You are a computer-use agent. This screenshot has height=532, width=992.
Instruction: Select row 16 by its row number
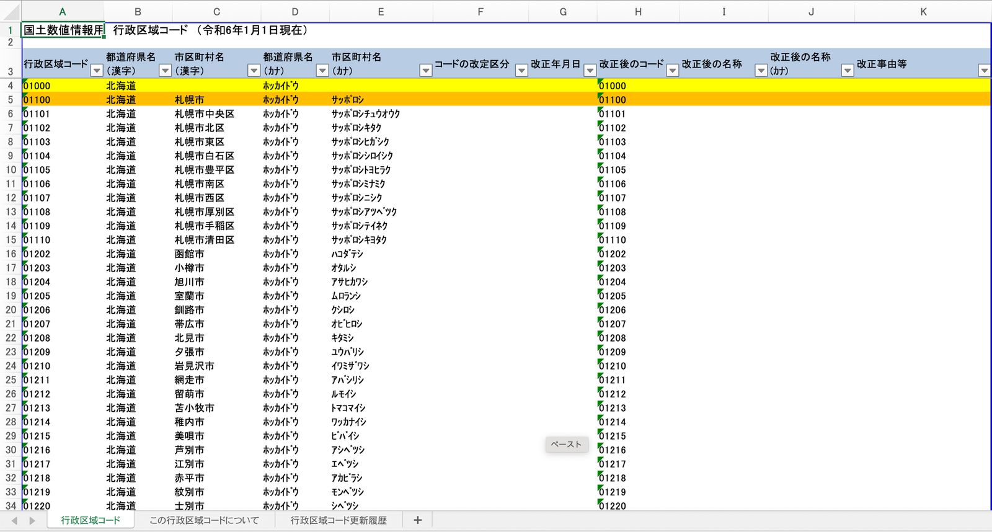(11, 254)
